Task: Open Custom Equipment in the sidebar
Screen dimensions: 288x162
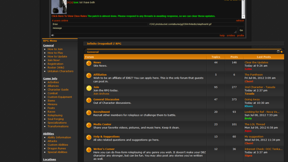Action: (x=60, y=97)
